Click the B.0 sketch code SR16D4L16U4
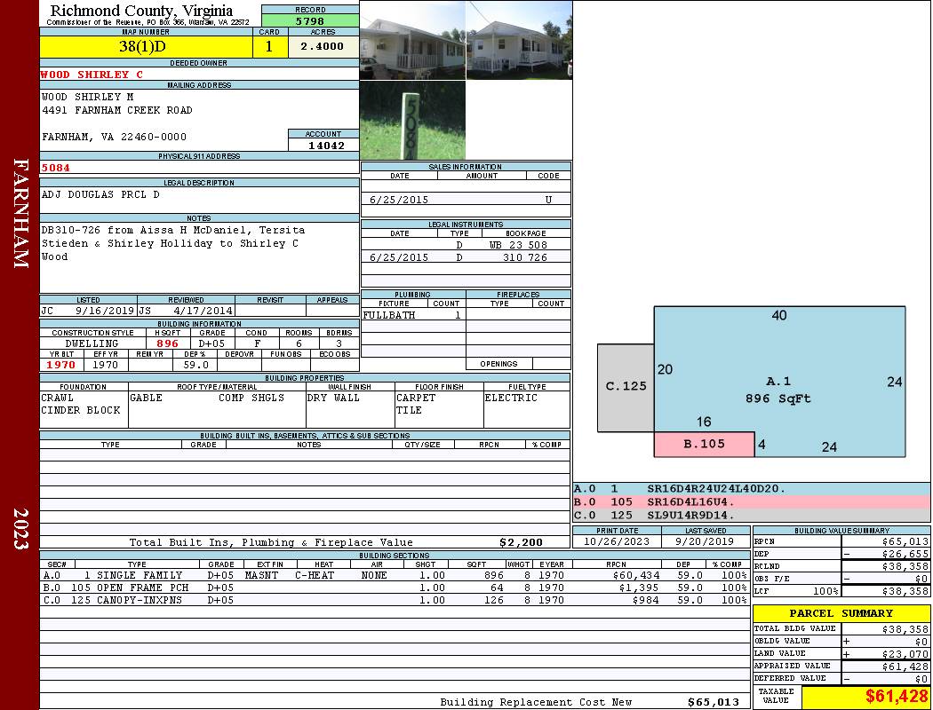Screen dimensions: 933x710 tap(690, 502)
